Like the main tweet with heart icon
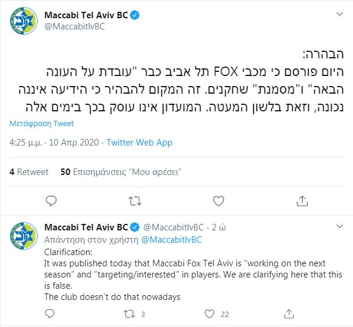 coord(219,201)
